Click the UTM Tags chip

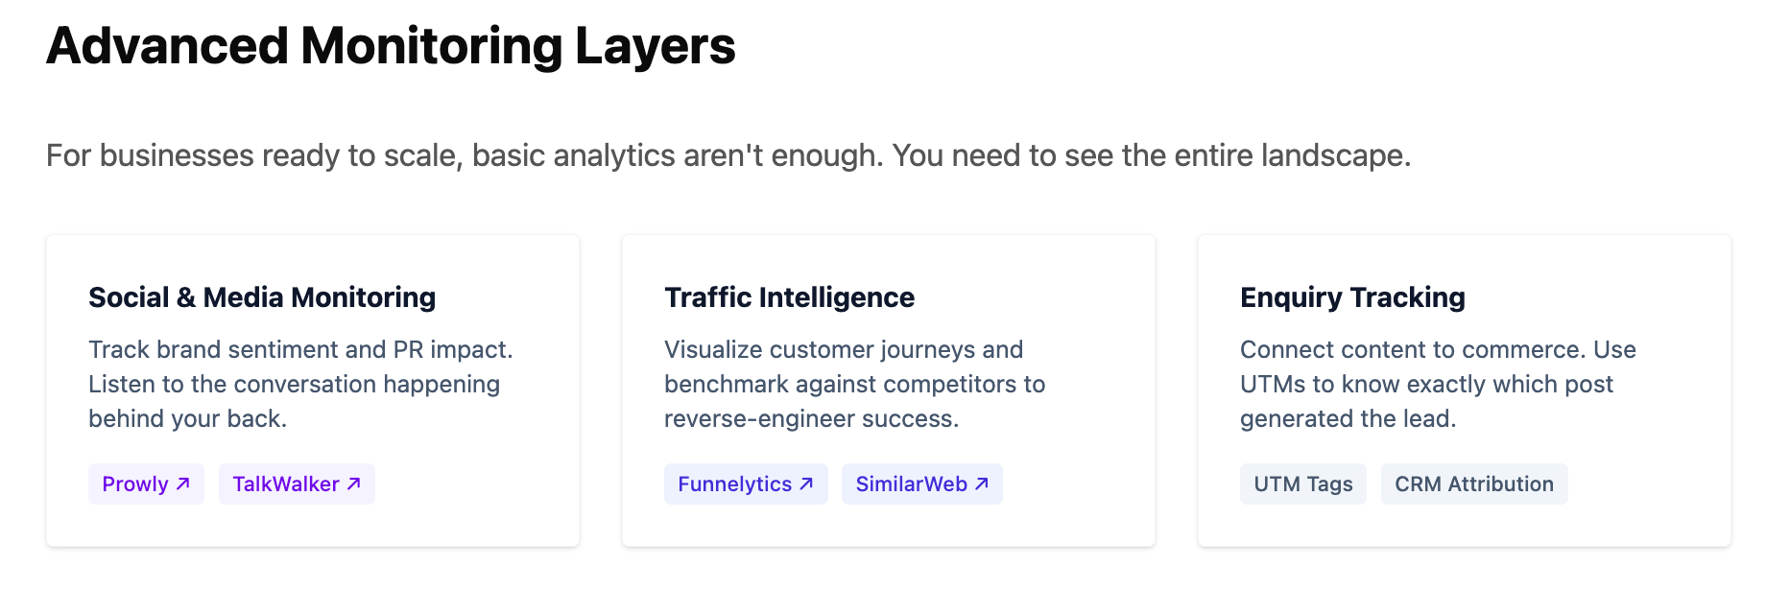[1302, 484]
